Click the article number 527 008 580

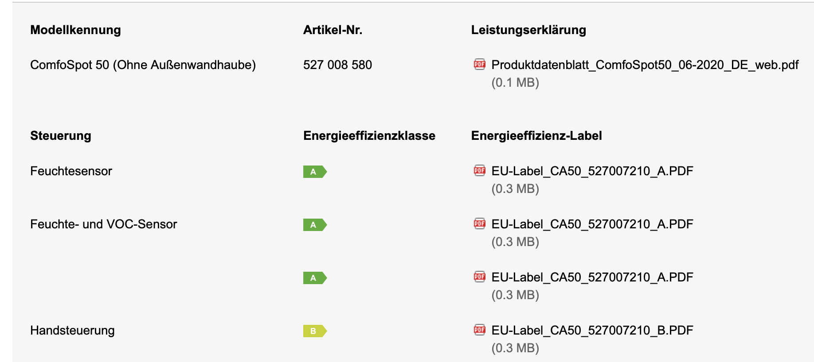point(337,65)
